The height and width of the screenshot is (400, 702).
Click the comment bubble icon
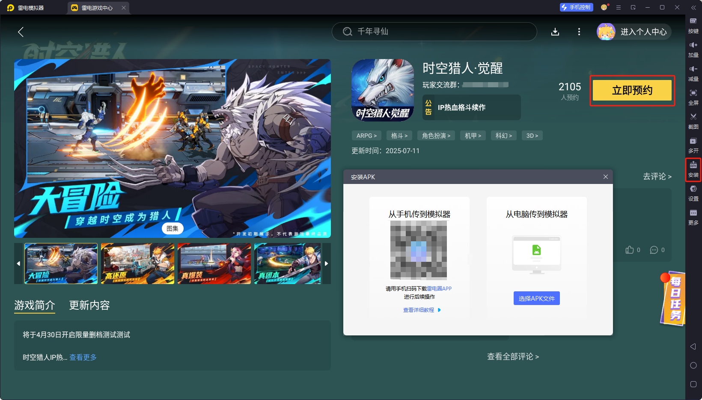[x=654, y=250]
